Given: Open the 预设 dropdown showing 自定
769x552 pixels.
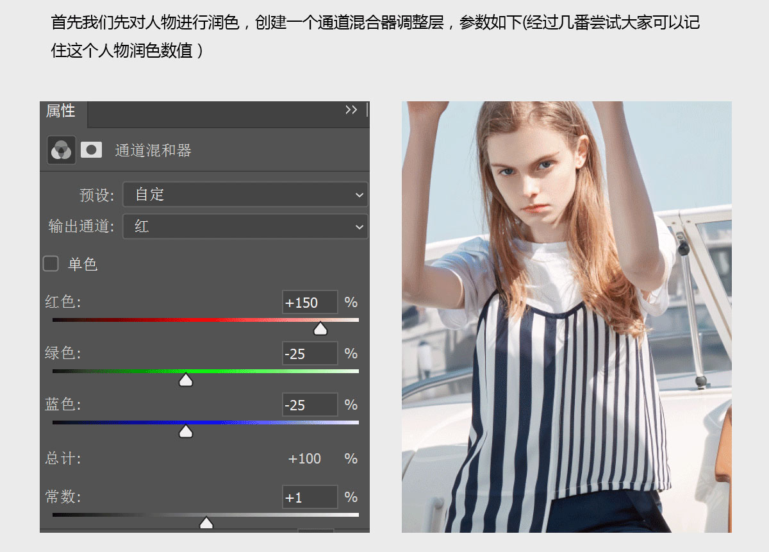Looking at the screenshot, I should [245, 194].
